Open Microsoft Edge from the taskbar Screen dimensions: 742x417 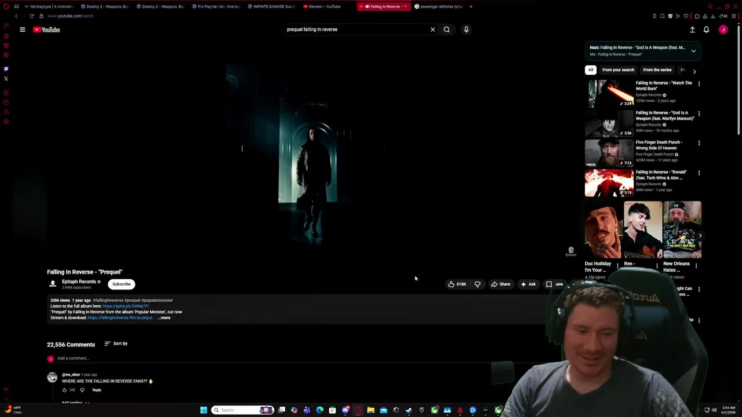point(319,410)
